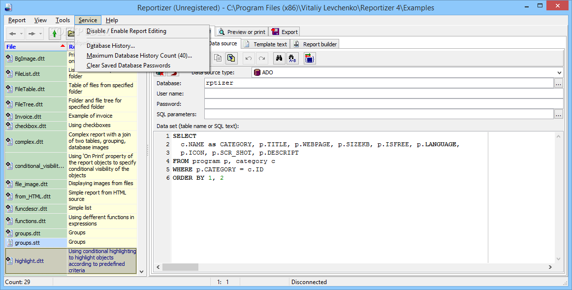Click the copy icon in editor toolbar
Viewport: 572px width, 290px height.
tap(218, 58)
